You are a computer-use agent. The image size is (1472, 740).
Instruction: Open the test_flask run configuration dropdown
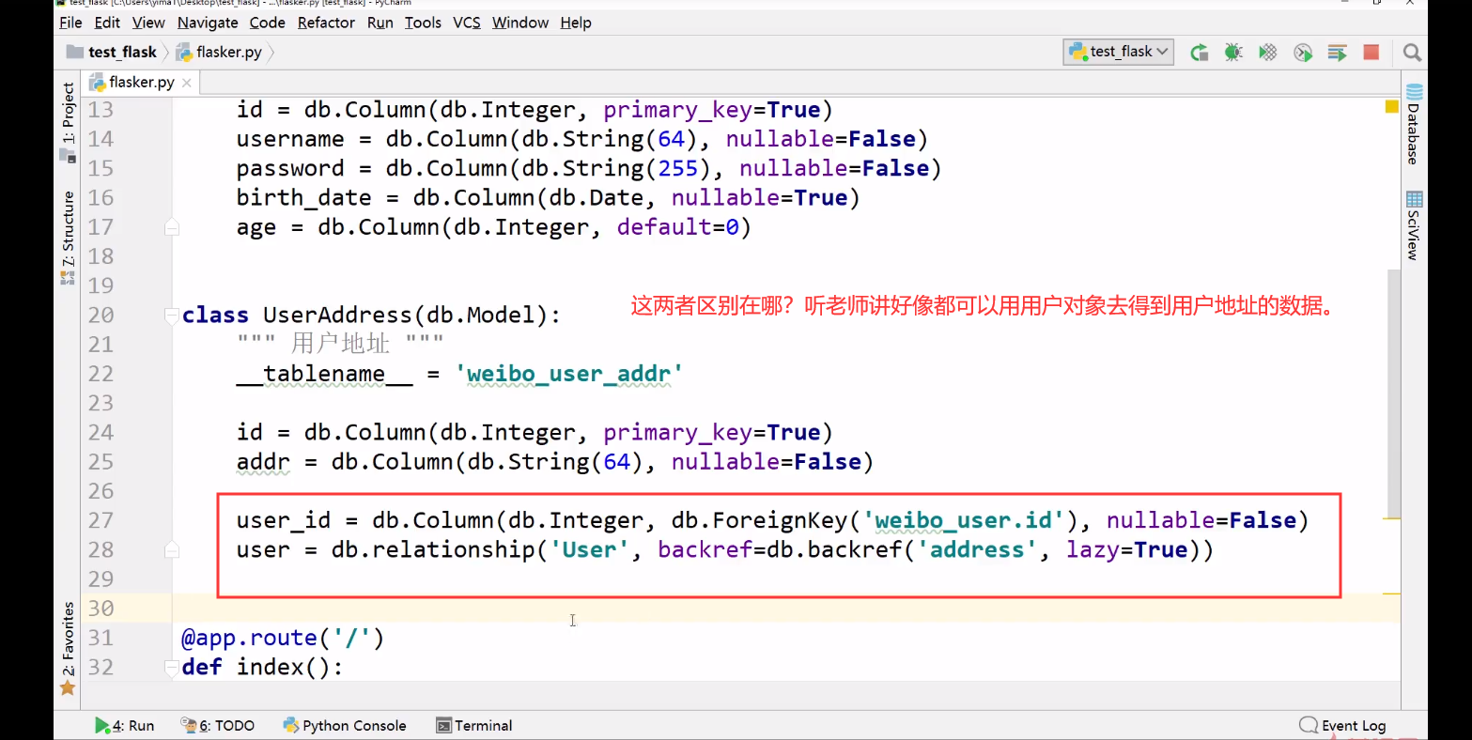1118,53
